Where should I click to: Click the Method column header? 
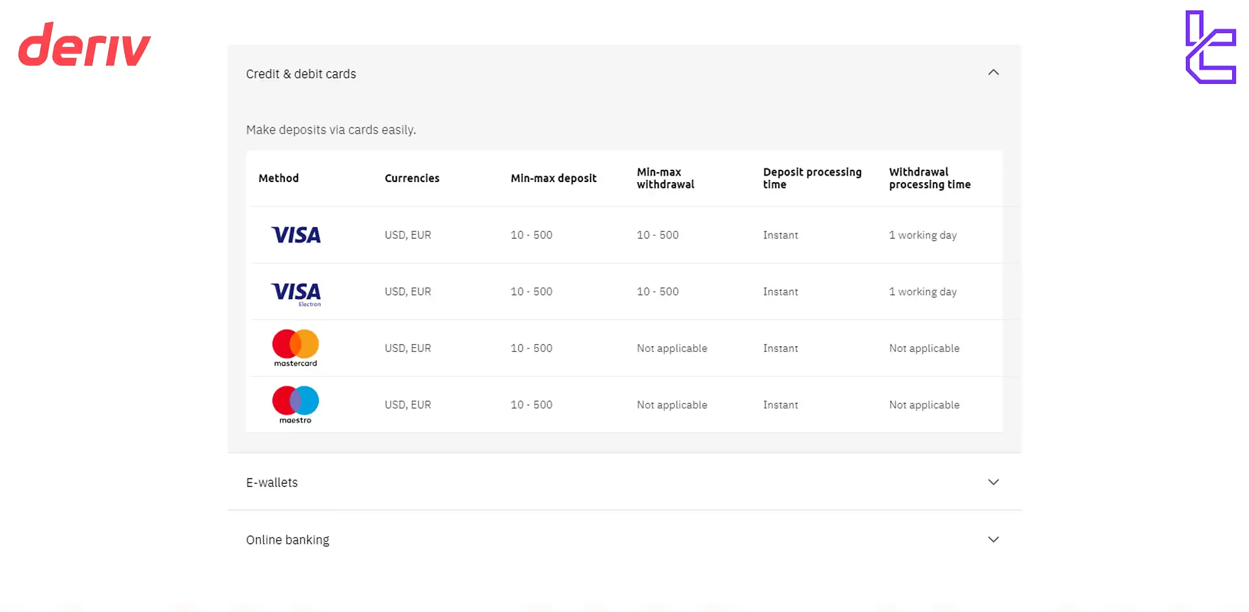pyautogui.click(x=278, y=178)
